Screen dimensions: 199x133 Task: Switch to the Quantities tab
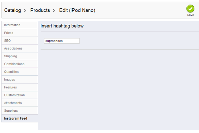pos(11,72)
